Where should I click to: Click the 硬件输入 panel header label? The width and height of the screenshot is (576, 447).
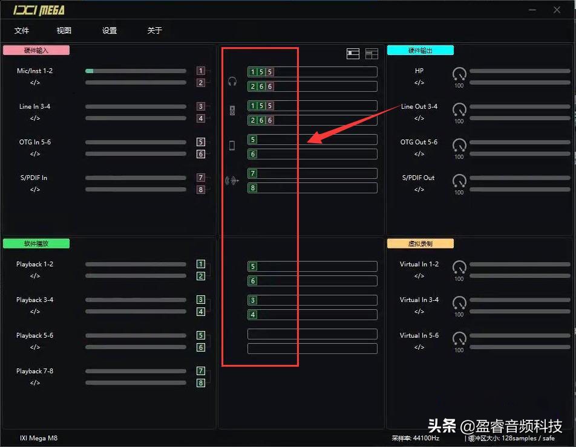[x=36, y=50]
